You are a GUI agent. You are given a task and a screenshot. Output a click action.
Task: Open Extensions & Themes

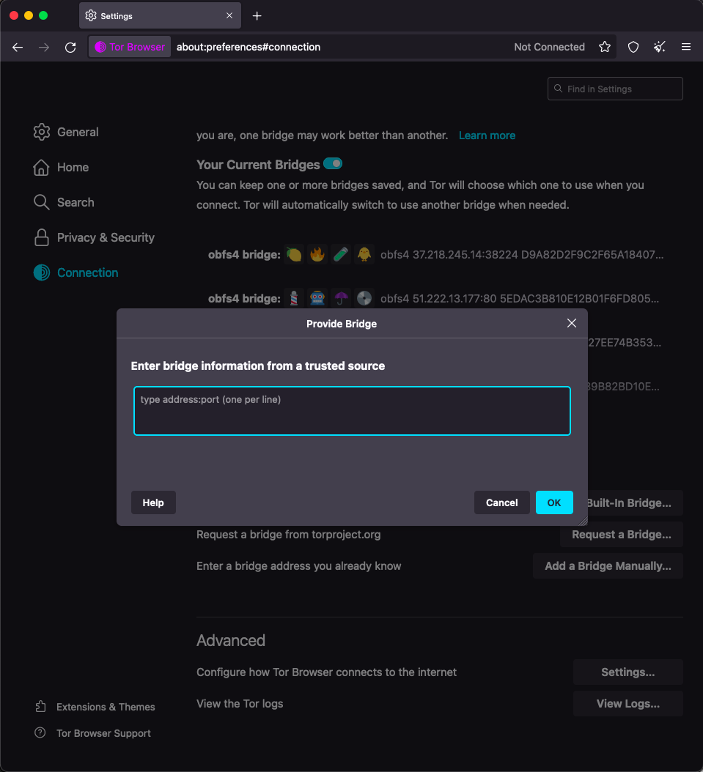click(x=95, y=707)
